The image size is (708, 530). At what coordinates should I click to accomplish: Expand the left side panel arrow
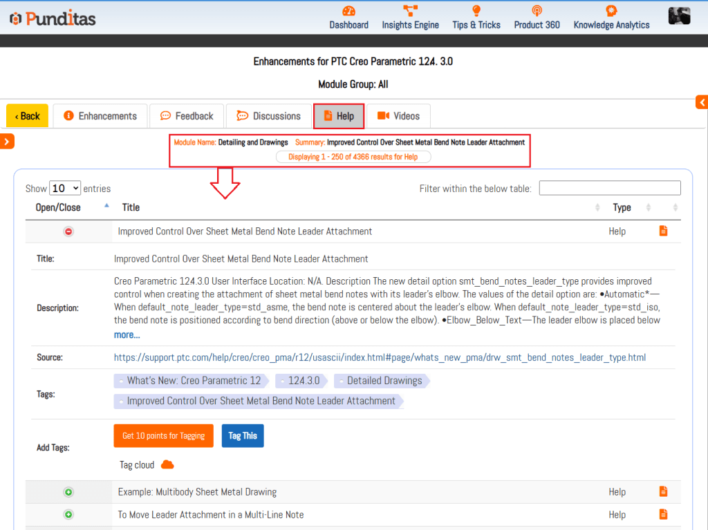coord(7,142)
